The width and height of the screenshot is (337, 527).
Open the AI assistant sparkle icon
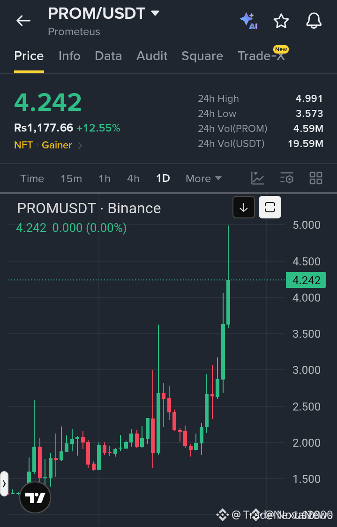tap(249, 21)
